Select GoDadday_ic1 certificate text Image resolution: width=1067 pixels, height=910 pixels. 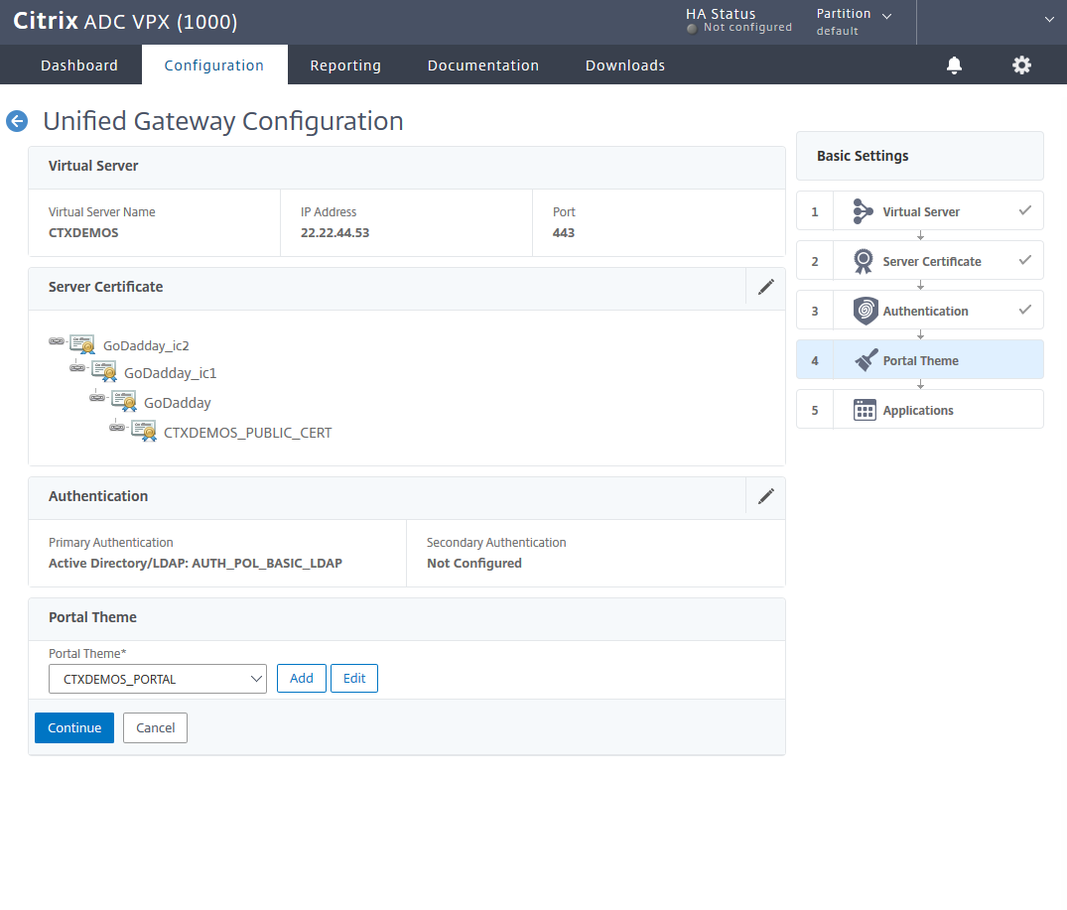(170, 373)
